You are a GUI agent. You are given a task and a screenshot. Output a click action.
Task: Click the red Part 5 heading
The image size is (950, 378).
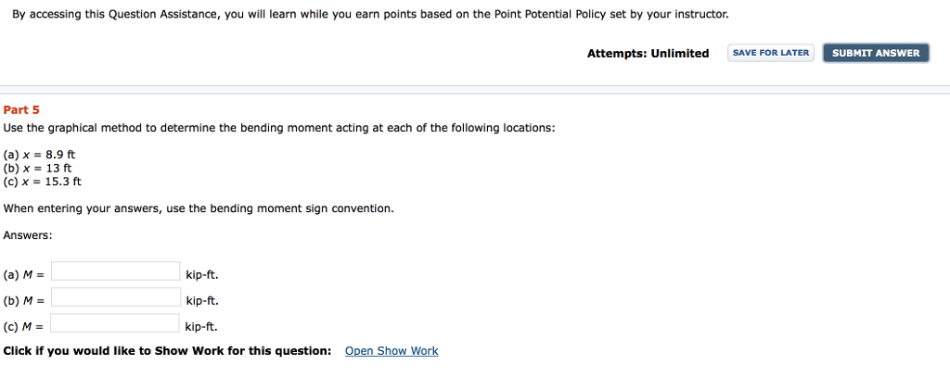[21, 109]
